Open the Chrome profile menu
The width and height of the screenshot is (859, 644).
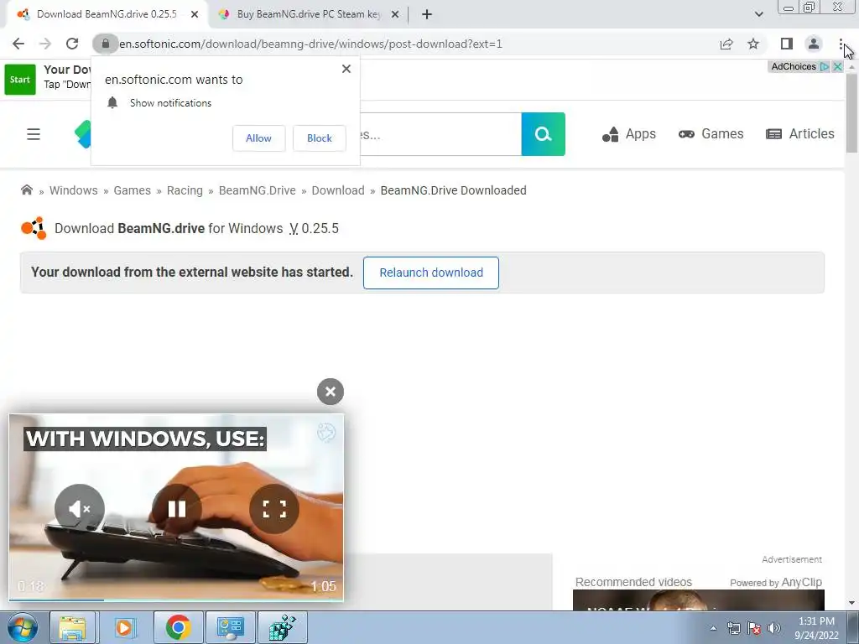pyautogui.click(x=814, y=44)
